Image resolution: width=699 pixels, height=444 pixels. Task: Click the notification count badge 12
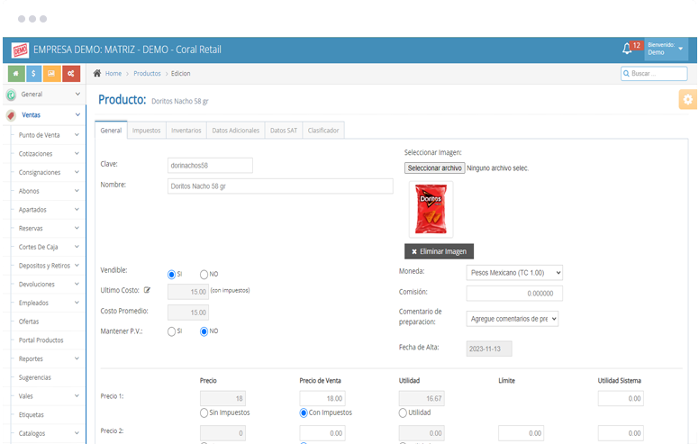[x=637, y=45]
